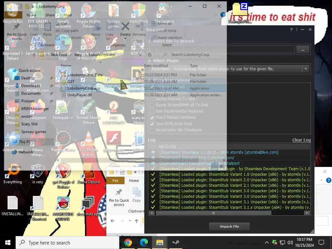
Task: Select the ExamplePlu... folder on the desktop
Action: point(240,13)
